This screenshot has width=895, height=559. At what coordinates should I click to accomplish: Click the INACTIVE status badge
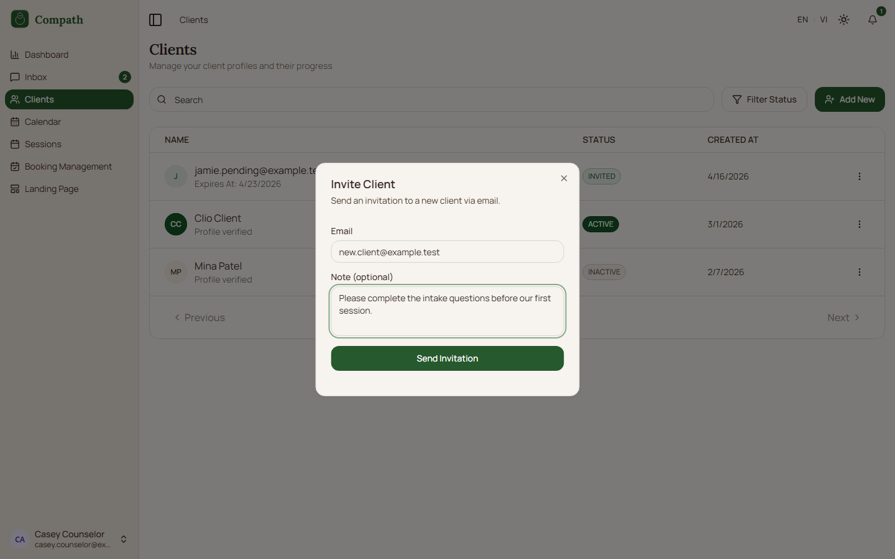pos(604,272)
